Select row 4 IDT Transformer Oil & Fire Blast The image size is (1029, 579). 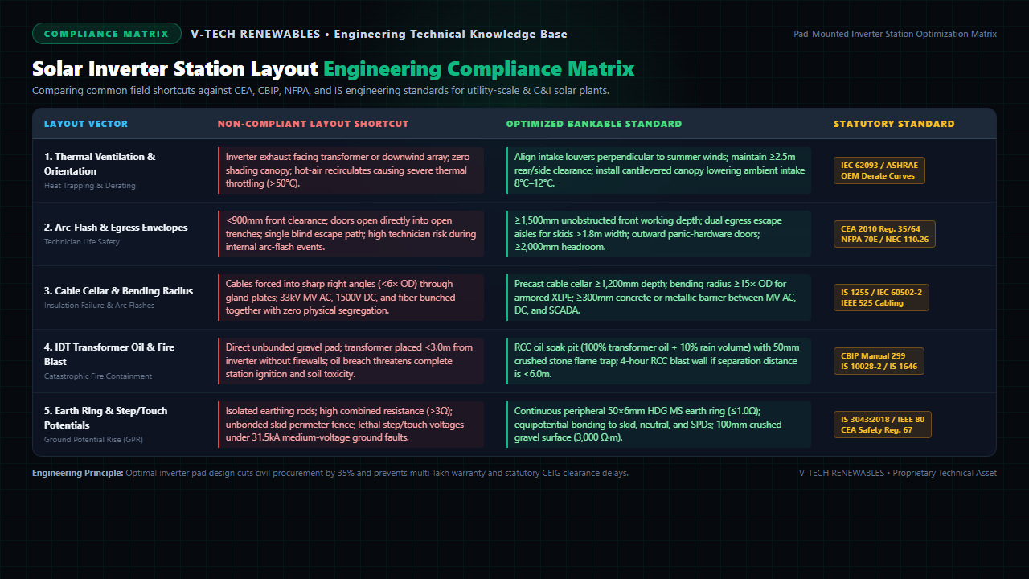pos(514,361)
